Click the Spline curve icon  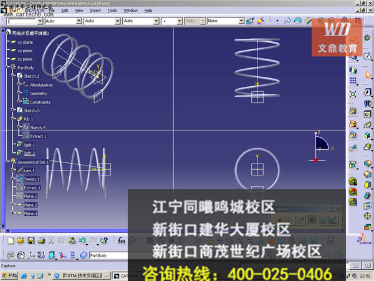click(x=287, y=21)
